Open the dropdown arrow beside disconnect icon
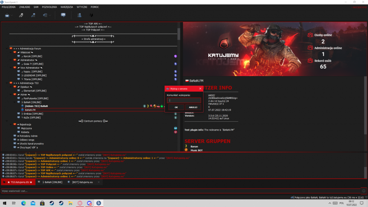 click(x=12, y=15)
